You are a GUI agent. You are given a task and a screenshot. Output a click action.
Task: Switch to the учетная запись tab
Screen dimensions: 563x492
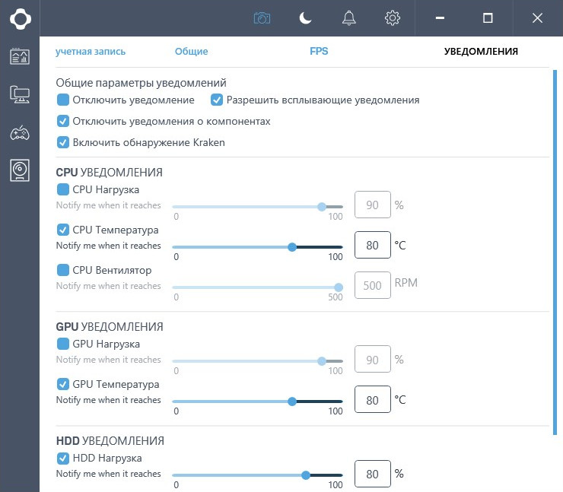point(91,51)
